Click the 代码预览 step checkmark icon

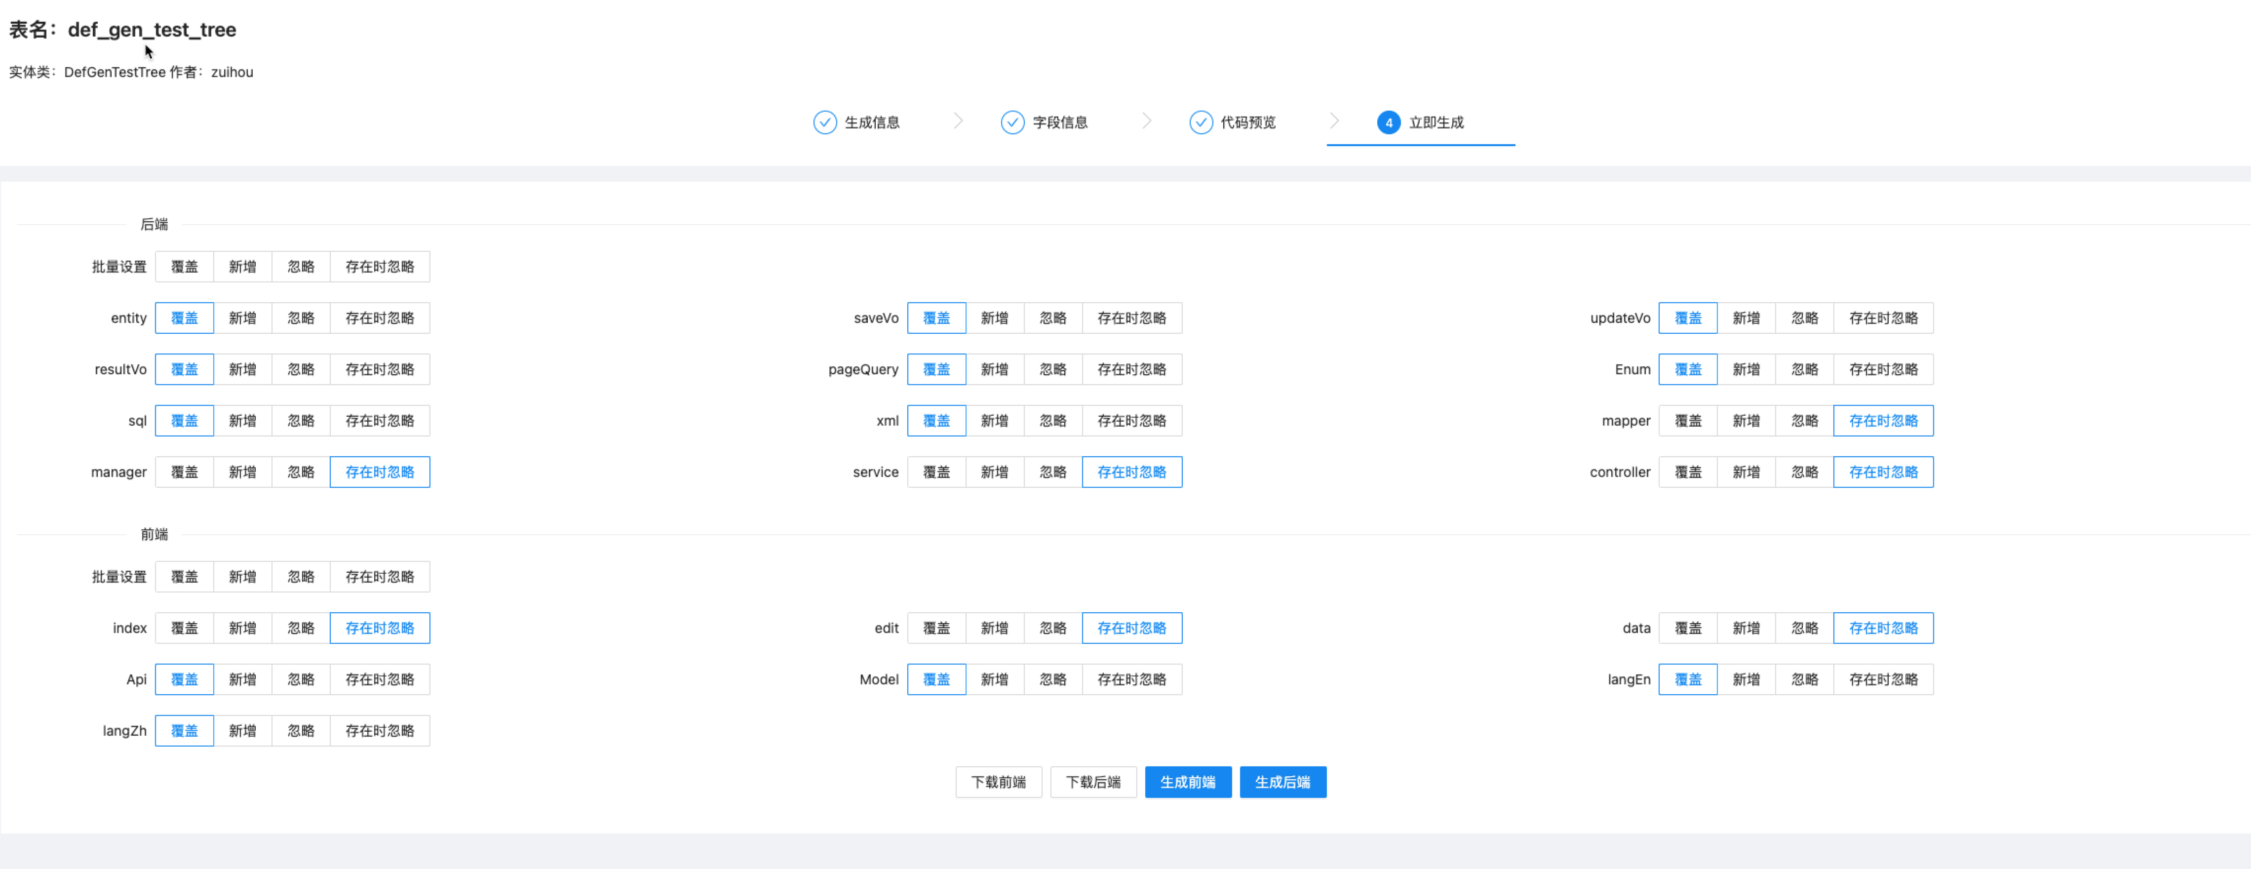[x=1201, y=122]
